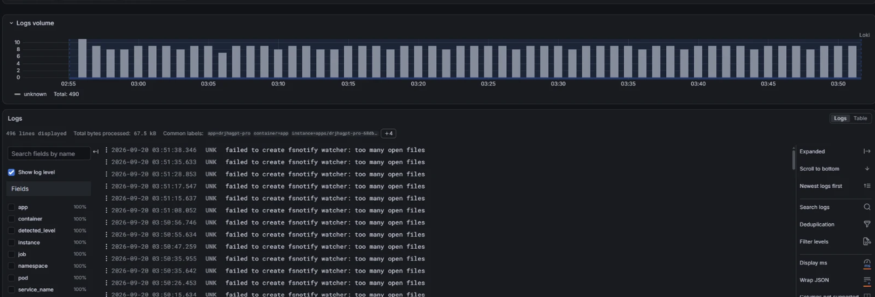Click the 'Scroll to bottom' label
The image size is (875, 297).
pos(819,169)
